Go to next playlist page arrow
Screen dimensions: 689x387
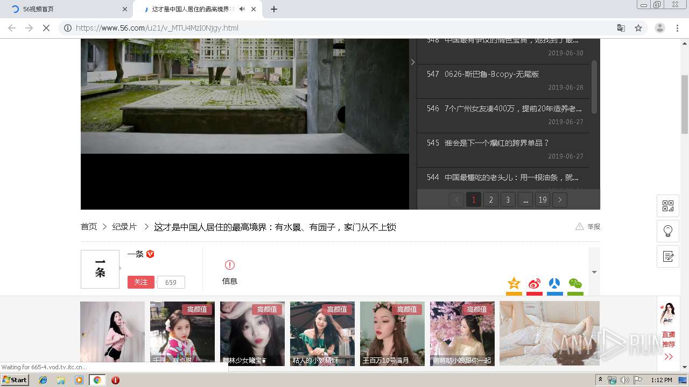pos(560,200)
